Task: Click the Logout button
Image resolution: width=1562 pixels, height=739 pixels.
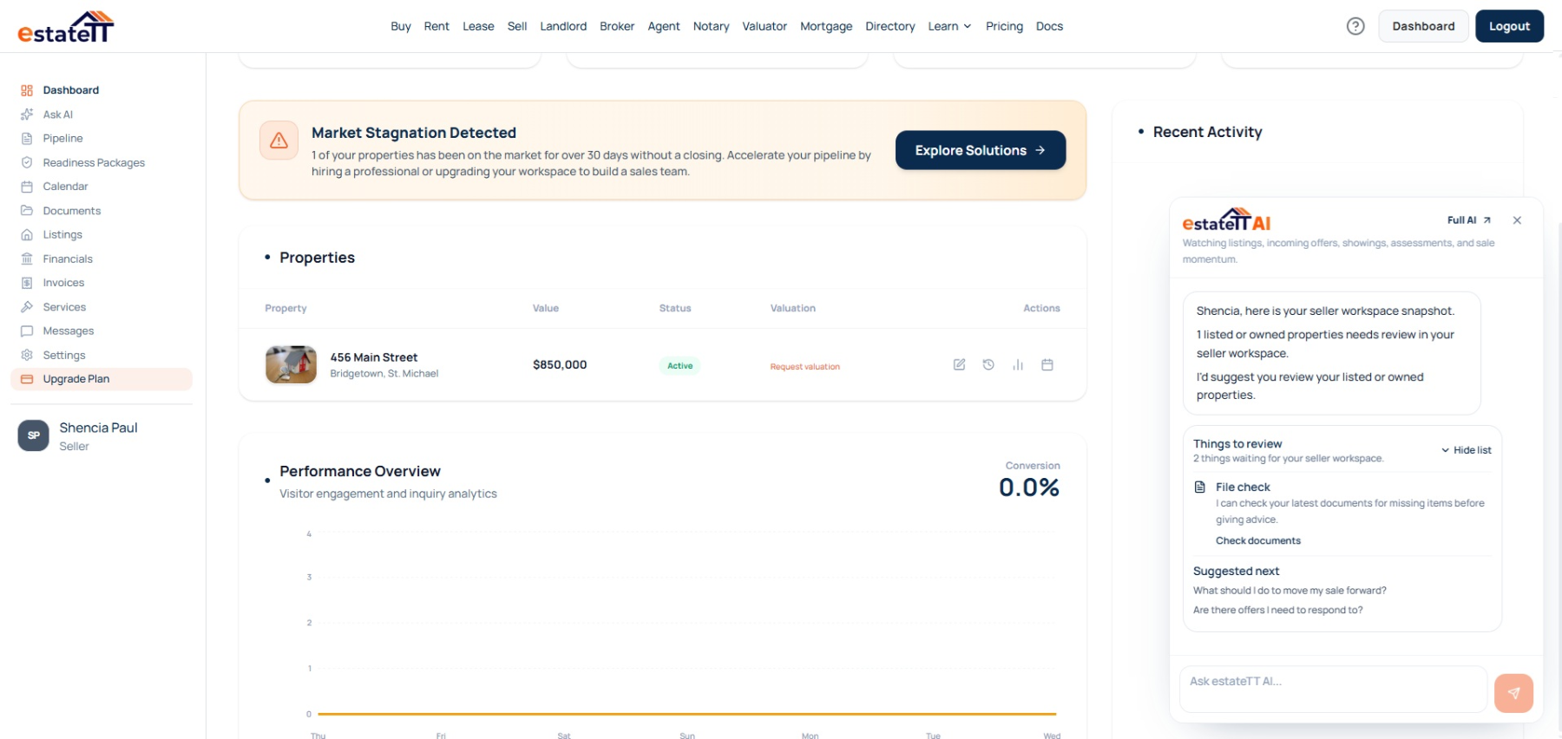Action: [x=1509, y=26]
